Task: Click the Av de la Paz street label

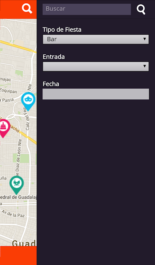Action: (x=13, y=214)
